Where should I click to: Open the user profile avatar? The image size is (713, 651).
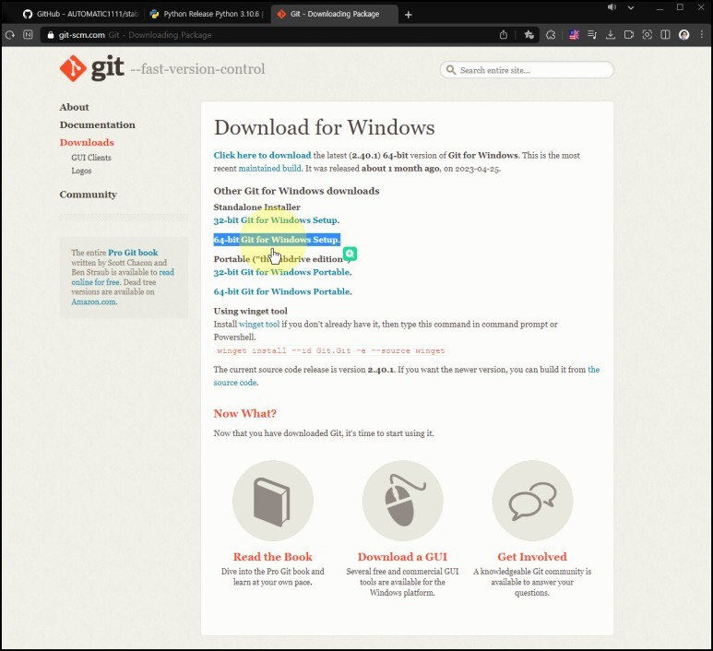683,35
